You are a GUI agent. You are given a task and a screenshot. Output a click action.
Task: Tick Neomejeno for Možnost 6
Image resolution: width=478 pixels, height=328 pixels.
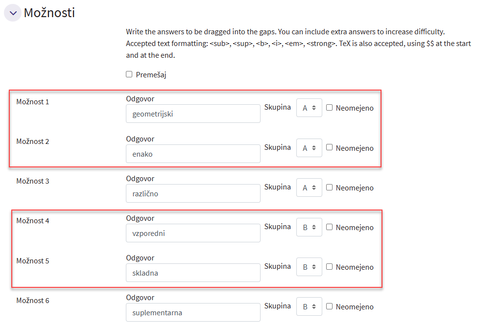pyautogui.click(x=330, y=306)
